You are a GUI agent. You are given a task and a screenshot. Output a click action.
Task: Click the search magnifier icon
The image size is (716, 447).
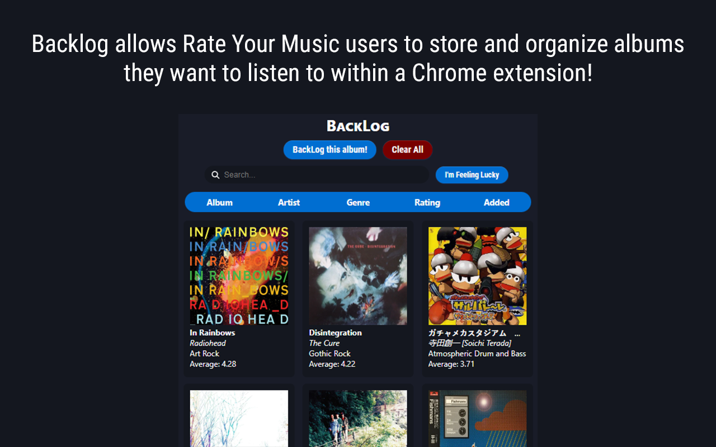[x=216, y=174]
